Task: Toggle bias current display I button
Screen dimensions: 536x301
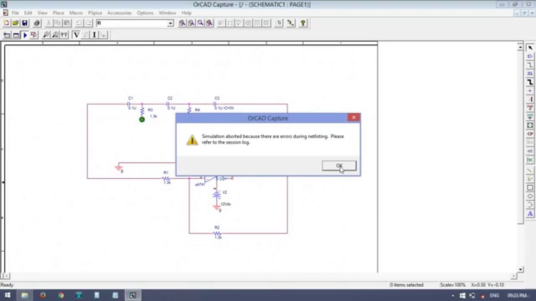Action: [95, 35]
